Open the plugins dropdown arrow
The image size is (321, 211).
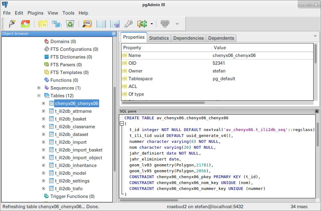[152, 24]
